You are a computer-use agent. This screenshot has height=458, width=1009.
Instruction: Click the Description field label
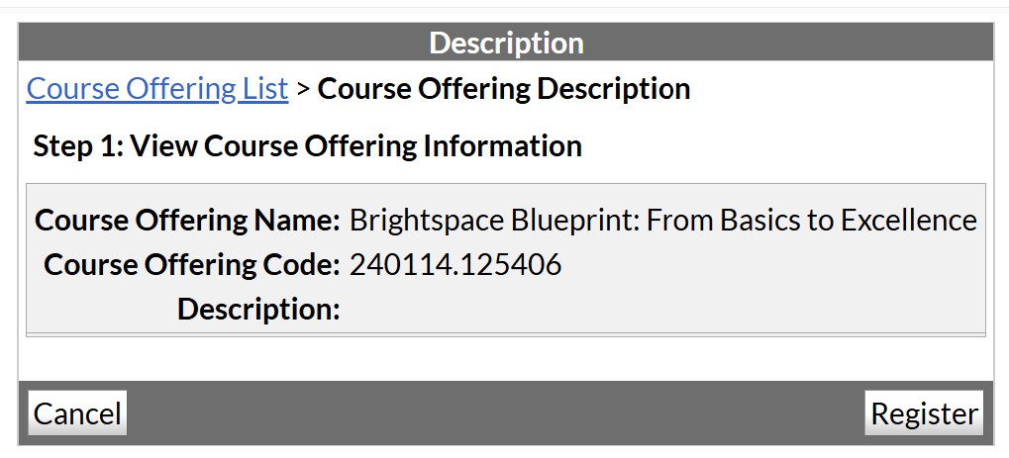tap(258, 310)
